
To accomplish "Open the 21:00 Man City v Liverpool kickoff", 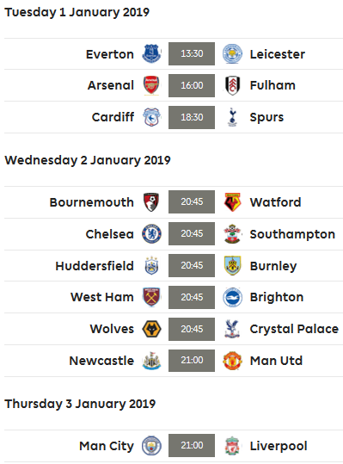I will 192,445.
